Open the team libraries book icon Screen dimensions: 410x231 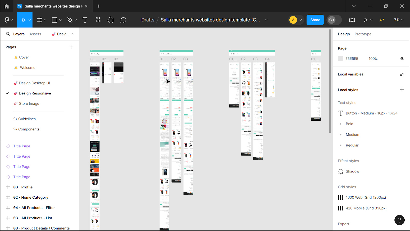pyautogui.click(x=352, y=20)
